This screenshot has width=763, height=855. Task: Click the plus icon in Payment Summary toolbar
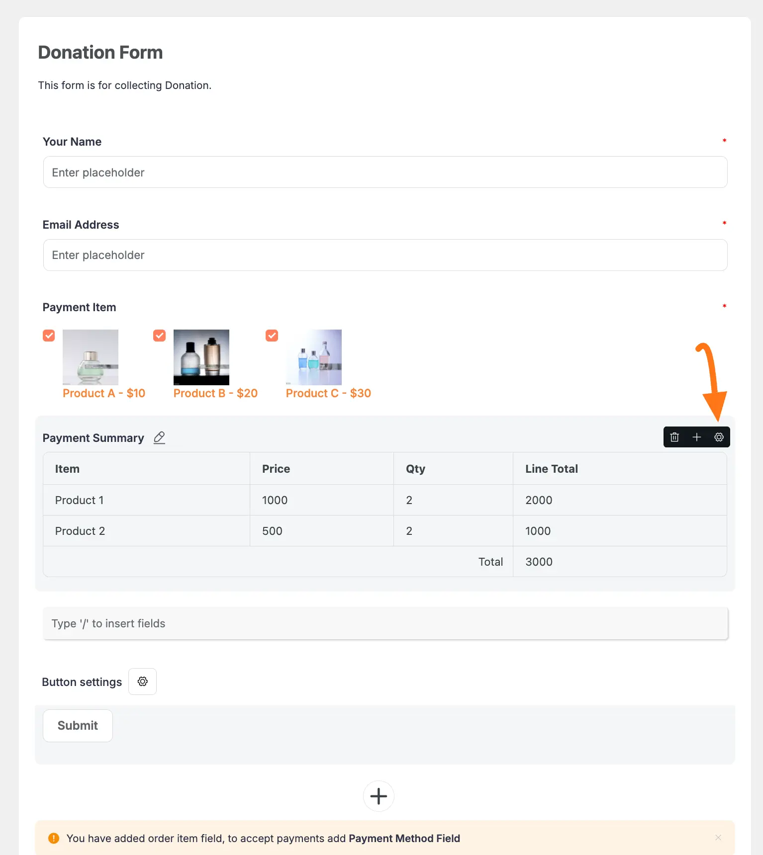tap(697, 437)
